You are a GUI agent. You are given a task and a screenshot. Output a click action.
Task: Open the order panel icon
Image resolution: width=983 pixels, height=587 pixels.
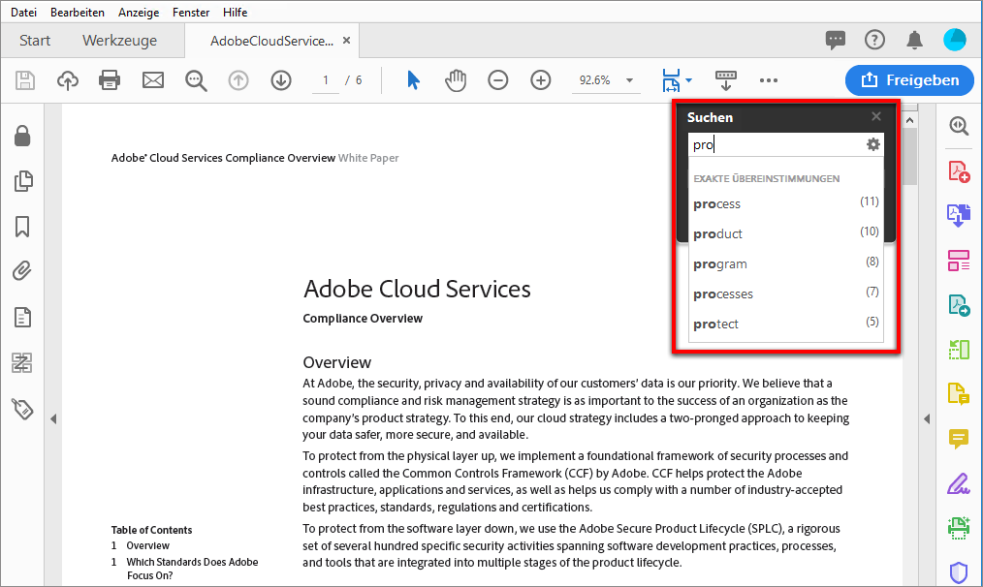(22, 362)
